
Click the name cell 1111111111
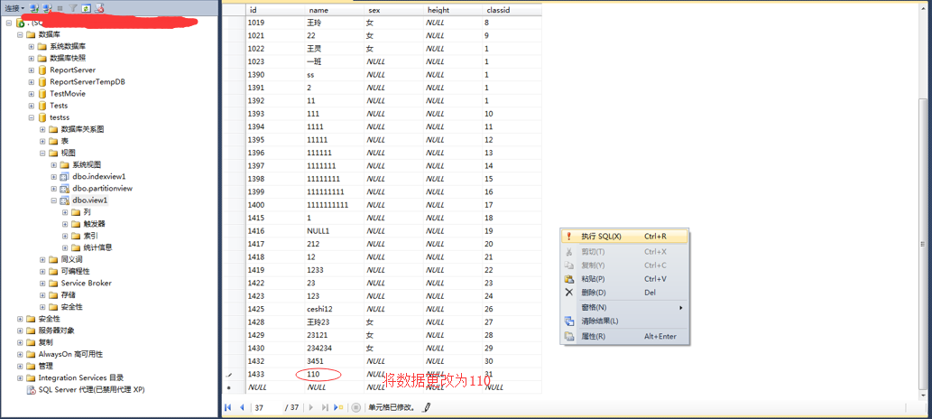coord(334,205)
